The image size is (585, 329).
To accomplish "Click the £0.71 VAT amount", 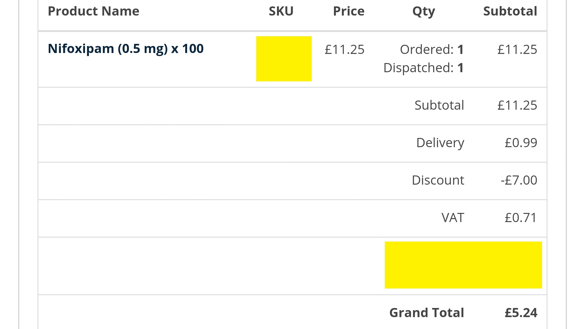I will click(x=521, y=218).
